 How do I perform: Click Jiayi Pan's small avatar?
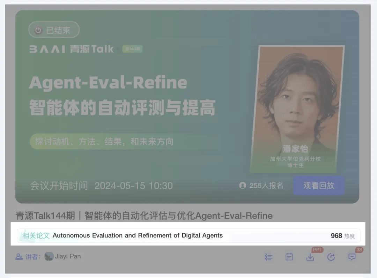pyautogui.click(x=49, y=256)
